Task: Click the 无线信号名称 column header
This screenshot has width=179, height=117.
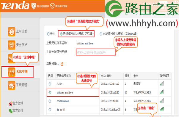Action: pyautogui.click(x=64, y=76)
